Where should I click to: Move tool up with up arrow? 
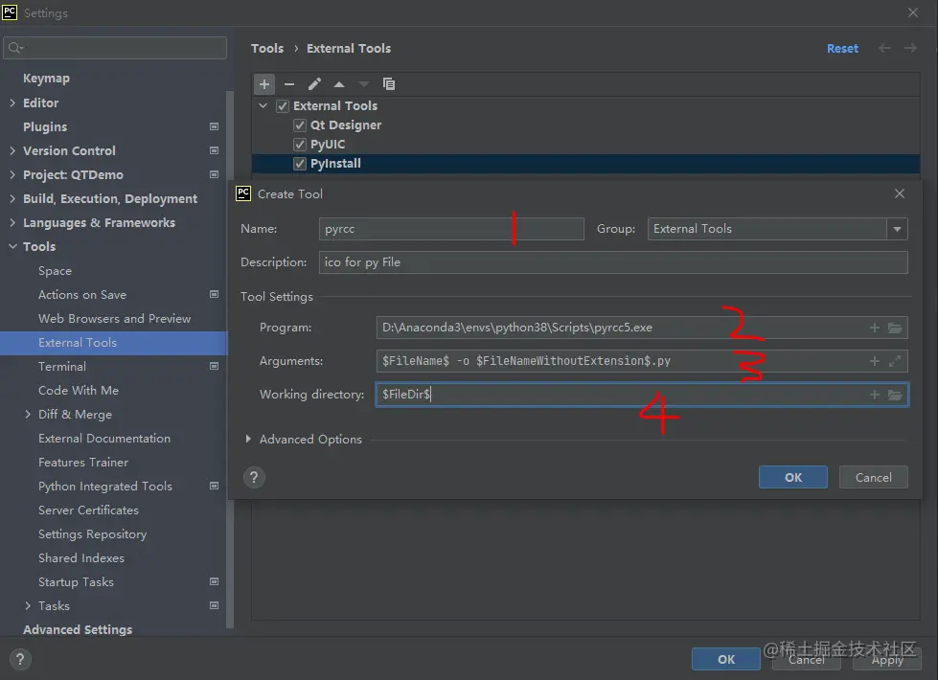[339, 84]
